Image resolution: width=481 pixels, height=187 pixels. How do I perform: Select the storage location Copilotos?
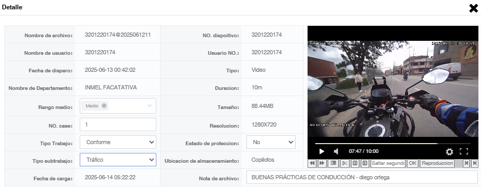[x=263, y=160]
